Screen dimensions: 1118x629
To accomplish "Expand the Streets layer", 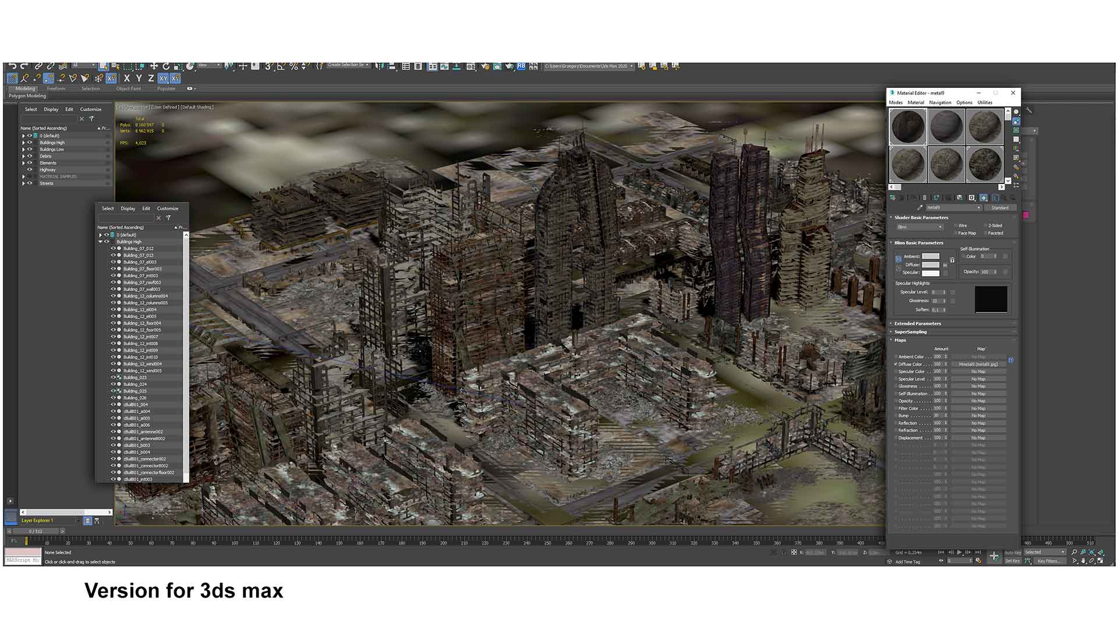I will pos(24,183).
